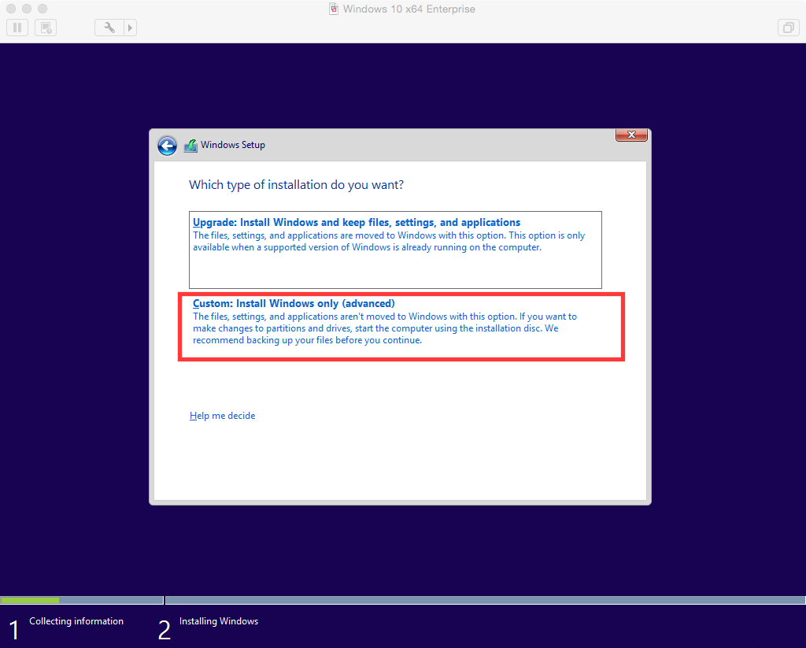The height and width of the screenshot is (648, 806).
Task: Click the macOS zoom window button
Action: pos(43,9)
